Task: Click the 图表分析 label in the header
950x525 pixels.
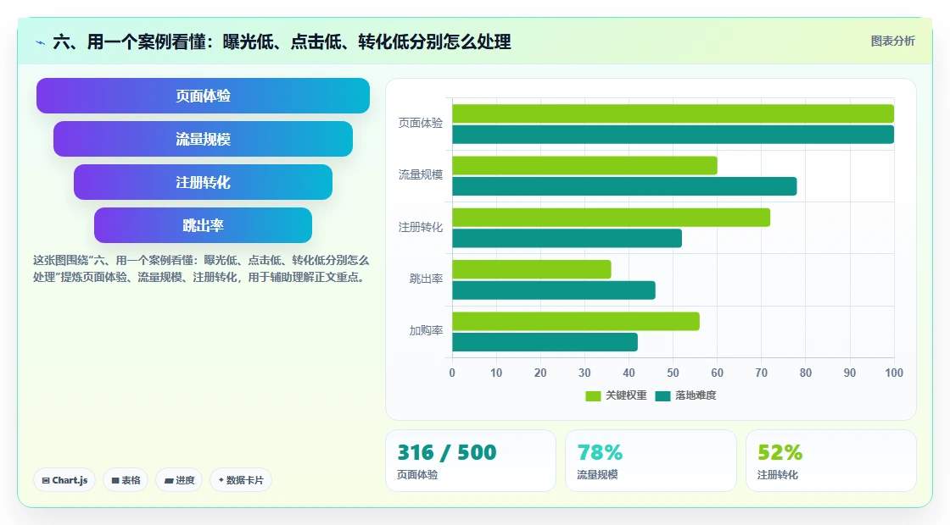Action: point(892,41)
